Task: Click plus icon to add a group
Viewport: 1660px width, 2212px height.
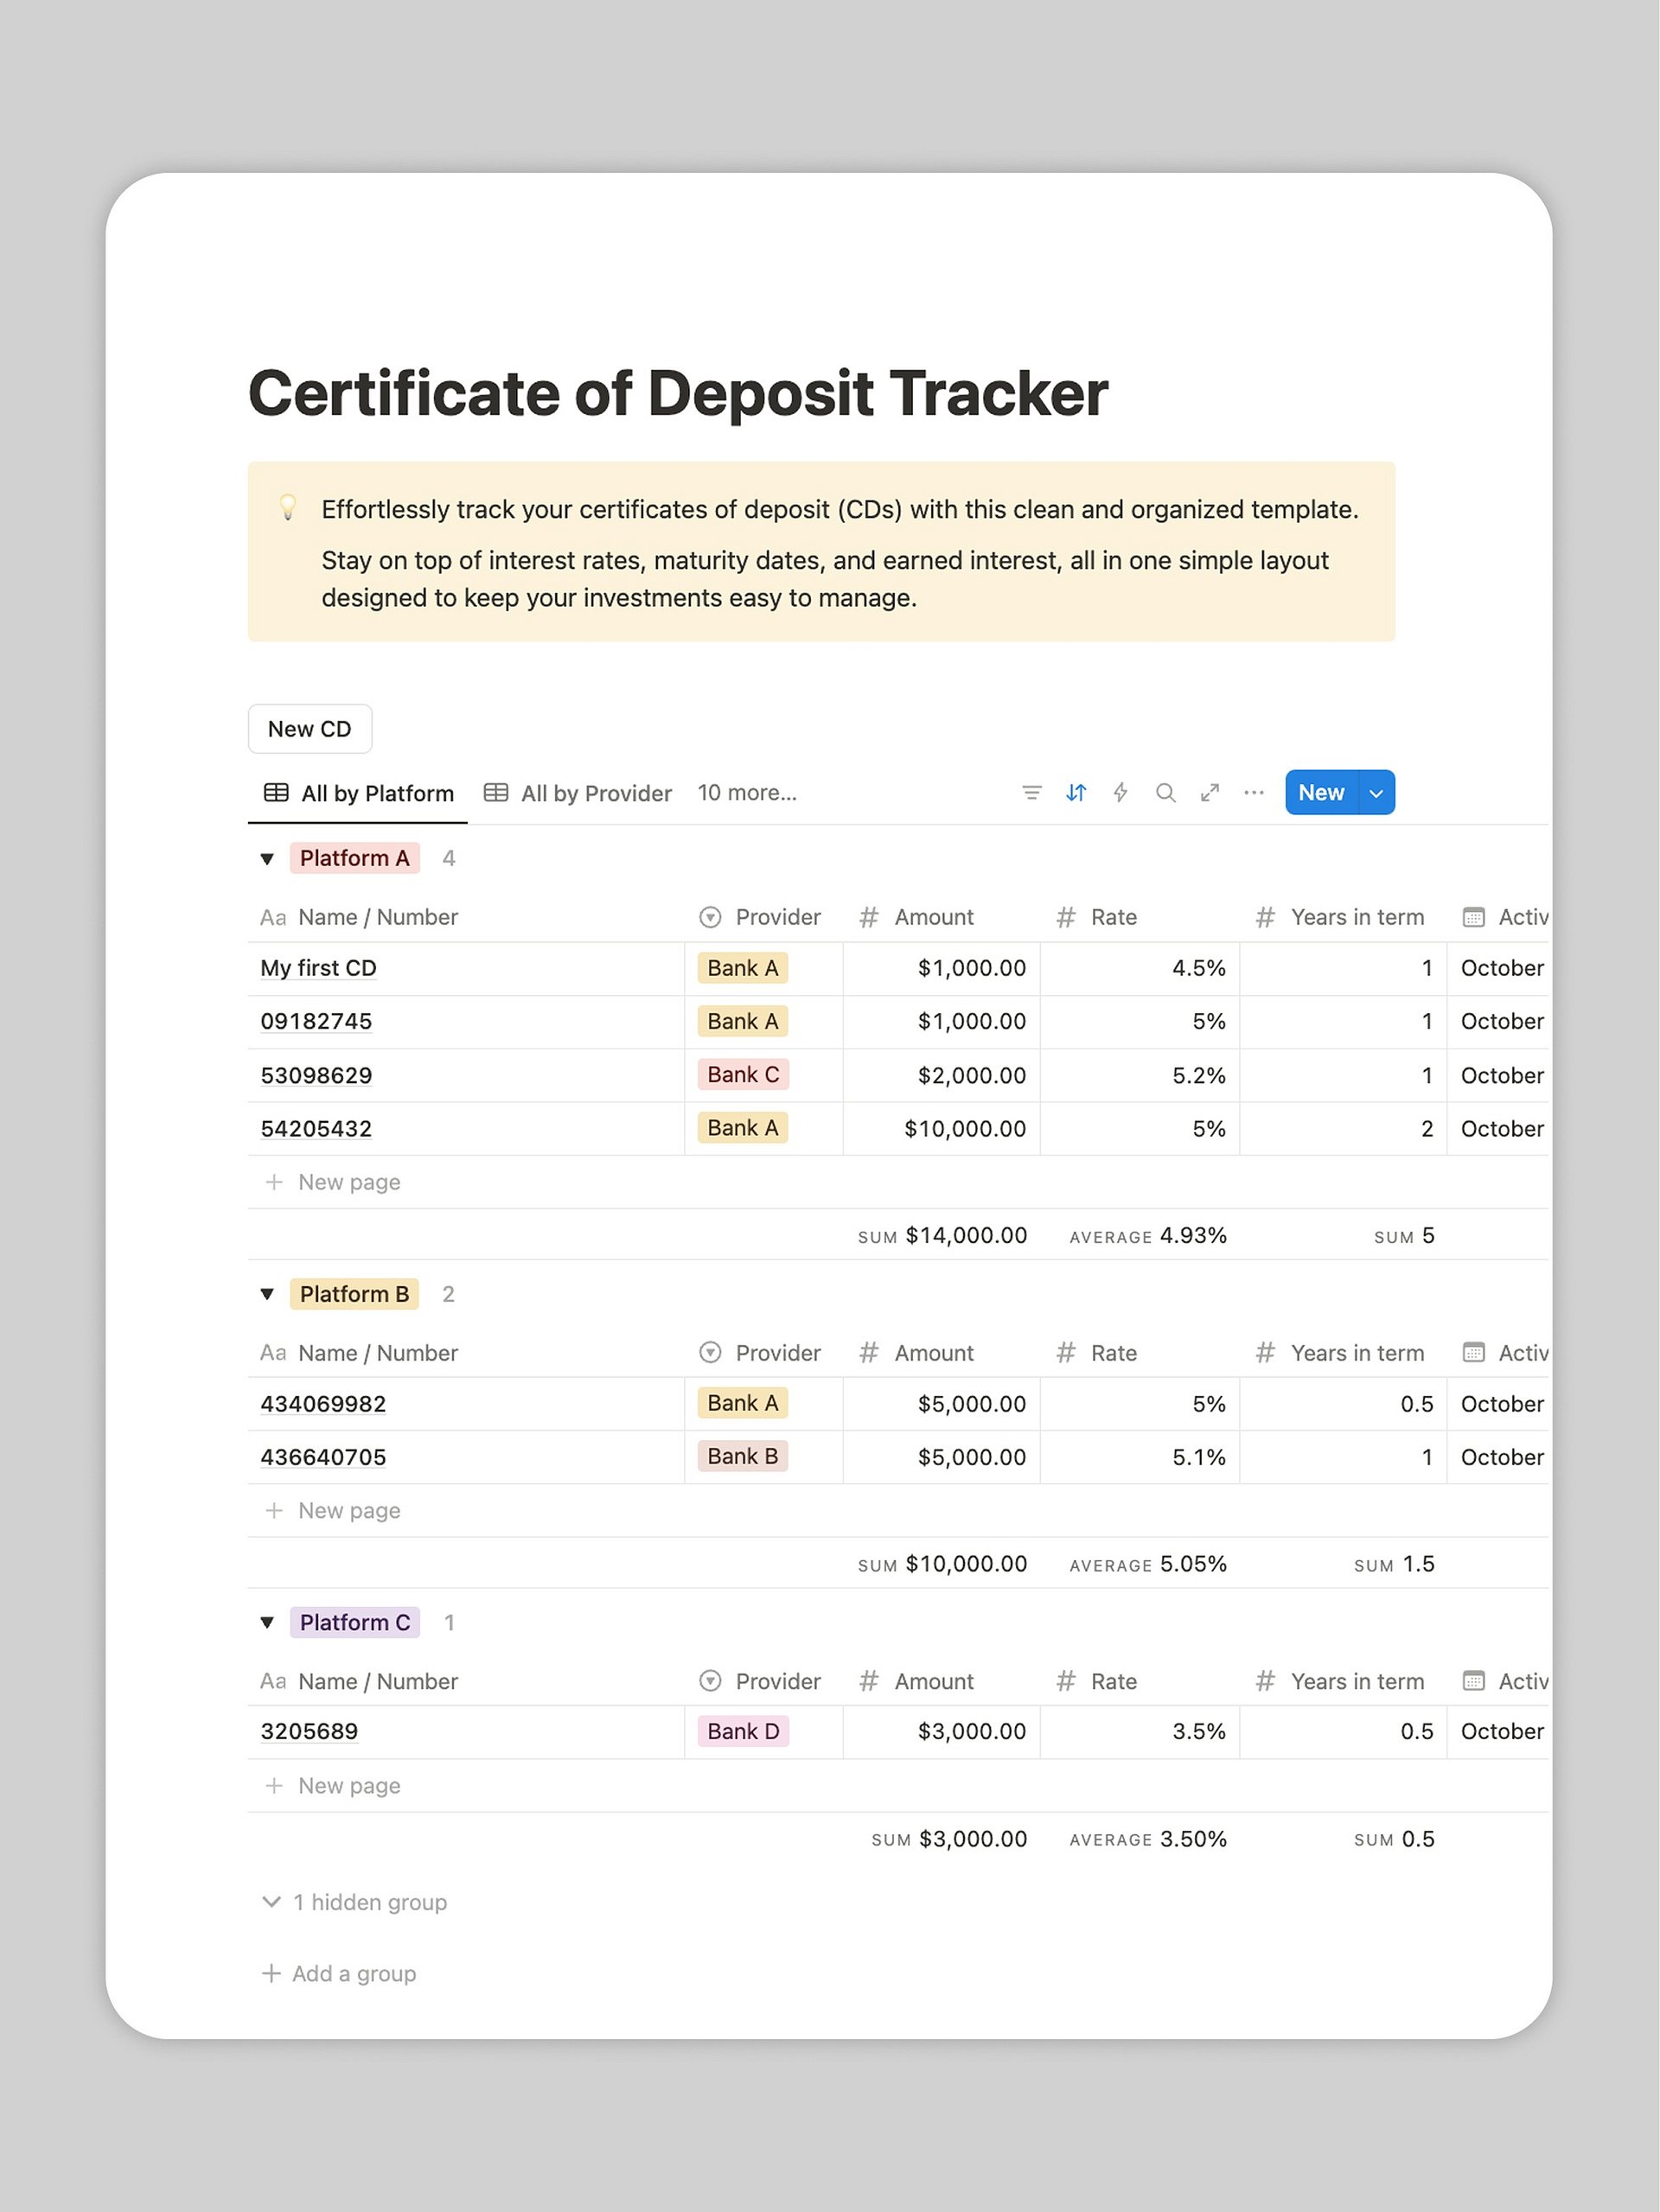Action: point(271,1973)
